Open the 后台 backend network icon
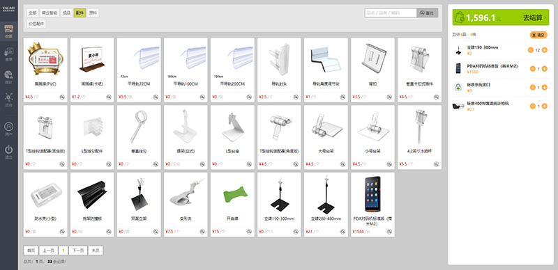Screen dimensions: 558x270 tap(8, 100)
